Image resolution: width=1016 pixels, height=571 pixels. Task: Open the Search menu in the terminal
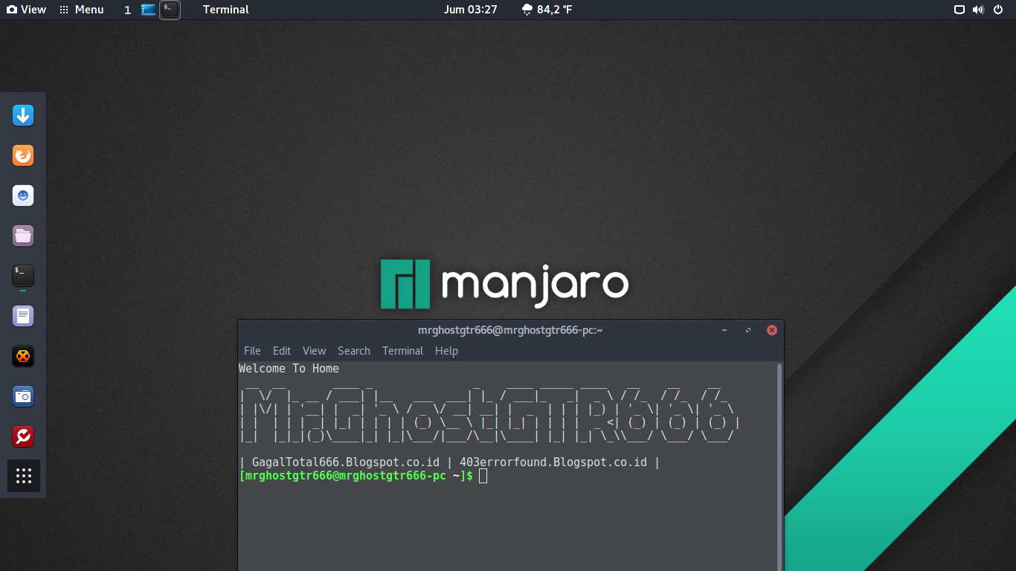click(354, 350)
